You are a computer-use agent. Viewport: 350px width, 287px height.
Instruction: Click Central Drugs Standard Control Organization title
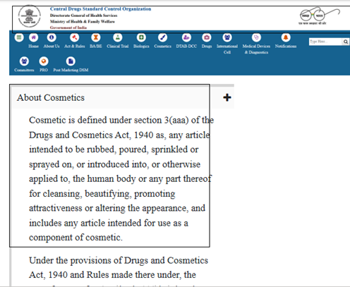coord(100,9)
